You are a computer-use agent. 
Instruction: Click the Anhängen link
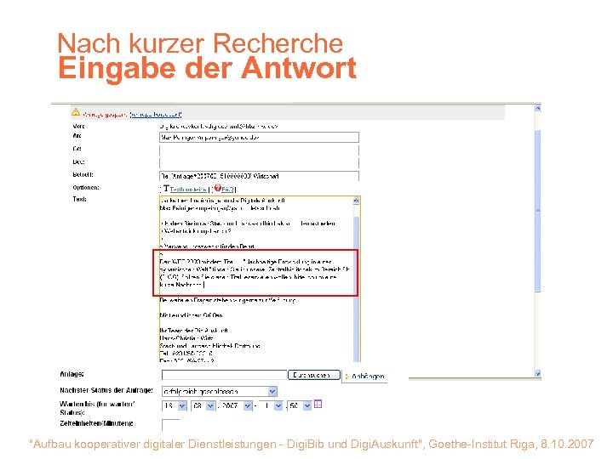tap(368, 377)
